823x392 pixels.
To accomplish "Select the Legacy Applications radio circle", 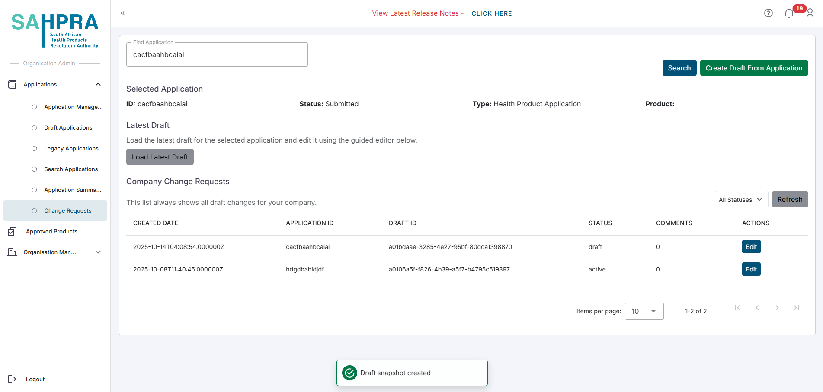I will pyautogui.click(x=35, y=149).
